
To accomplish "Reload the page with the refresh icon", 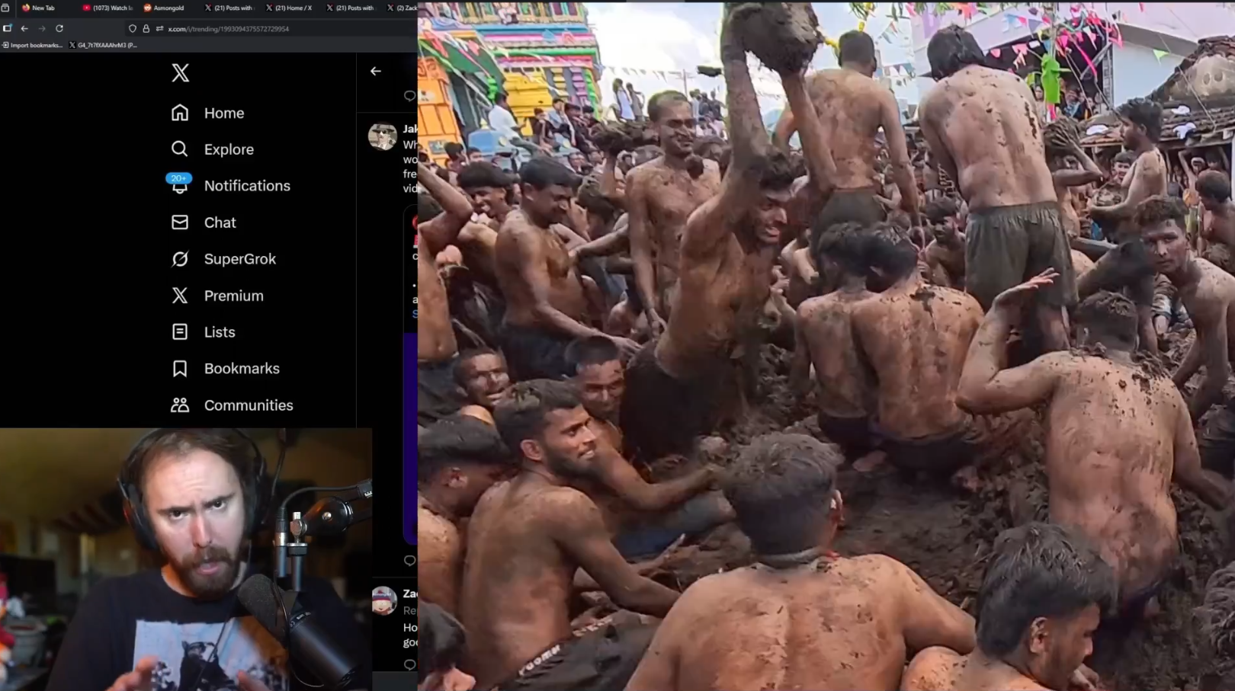I will [x=59, y=29].
